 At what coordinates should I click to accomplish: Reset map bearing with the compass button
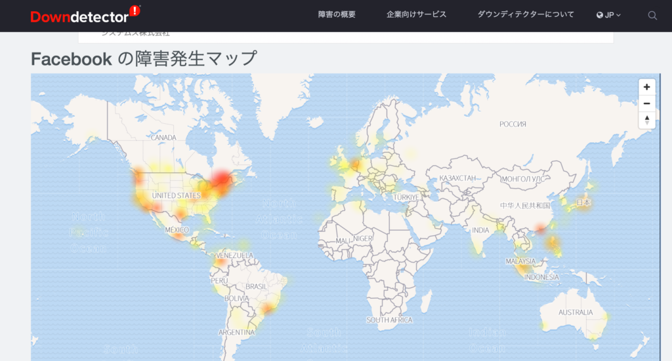647,120
